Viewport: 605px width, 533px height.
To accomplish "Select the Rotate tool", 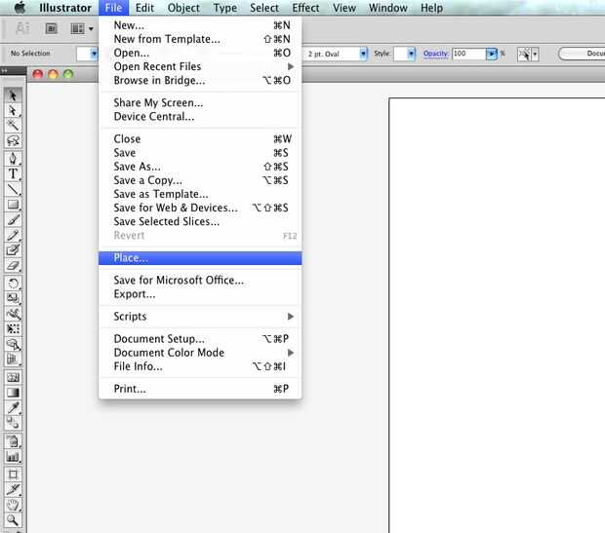I will (x=13, y=284).
